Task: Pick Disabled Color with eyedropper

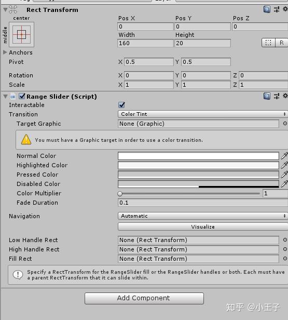Action: point(284,184)
